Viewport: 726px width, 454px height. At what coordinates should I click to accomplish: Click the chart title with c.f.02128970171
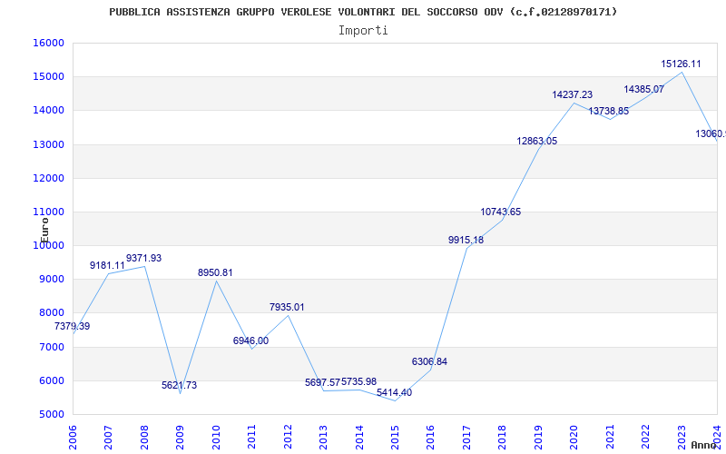363,12
